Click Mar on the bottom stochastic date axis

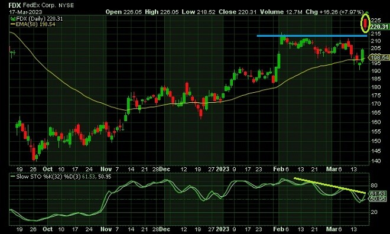click(331, 229)
